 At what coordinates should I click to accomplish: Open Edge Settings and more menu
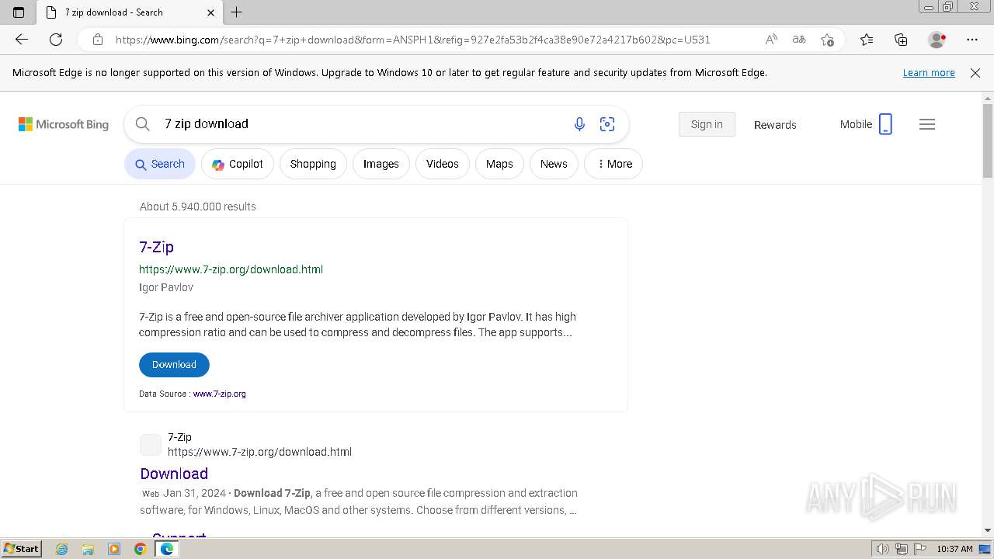(x=972, y=40)
